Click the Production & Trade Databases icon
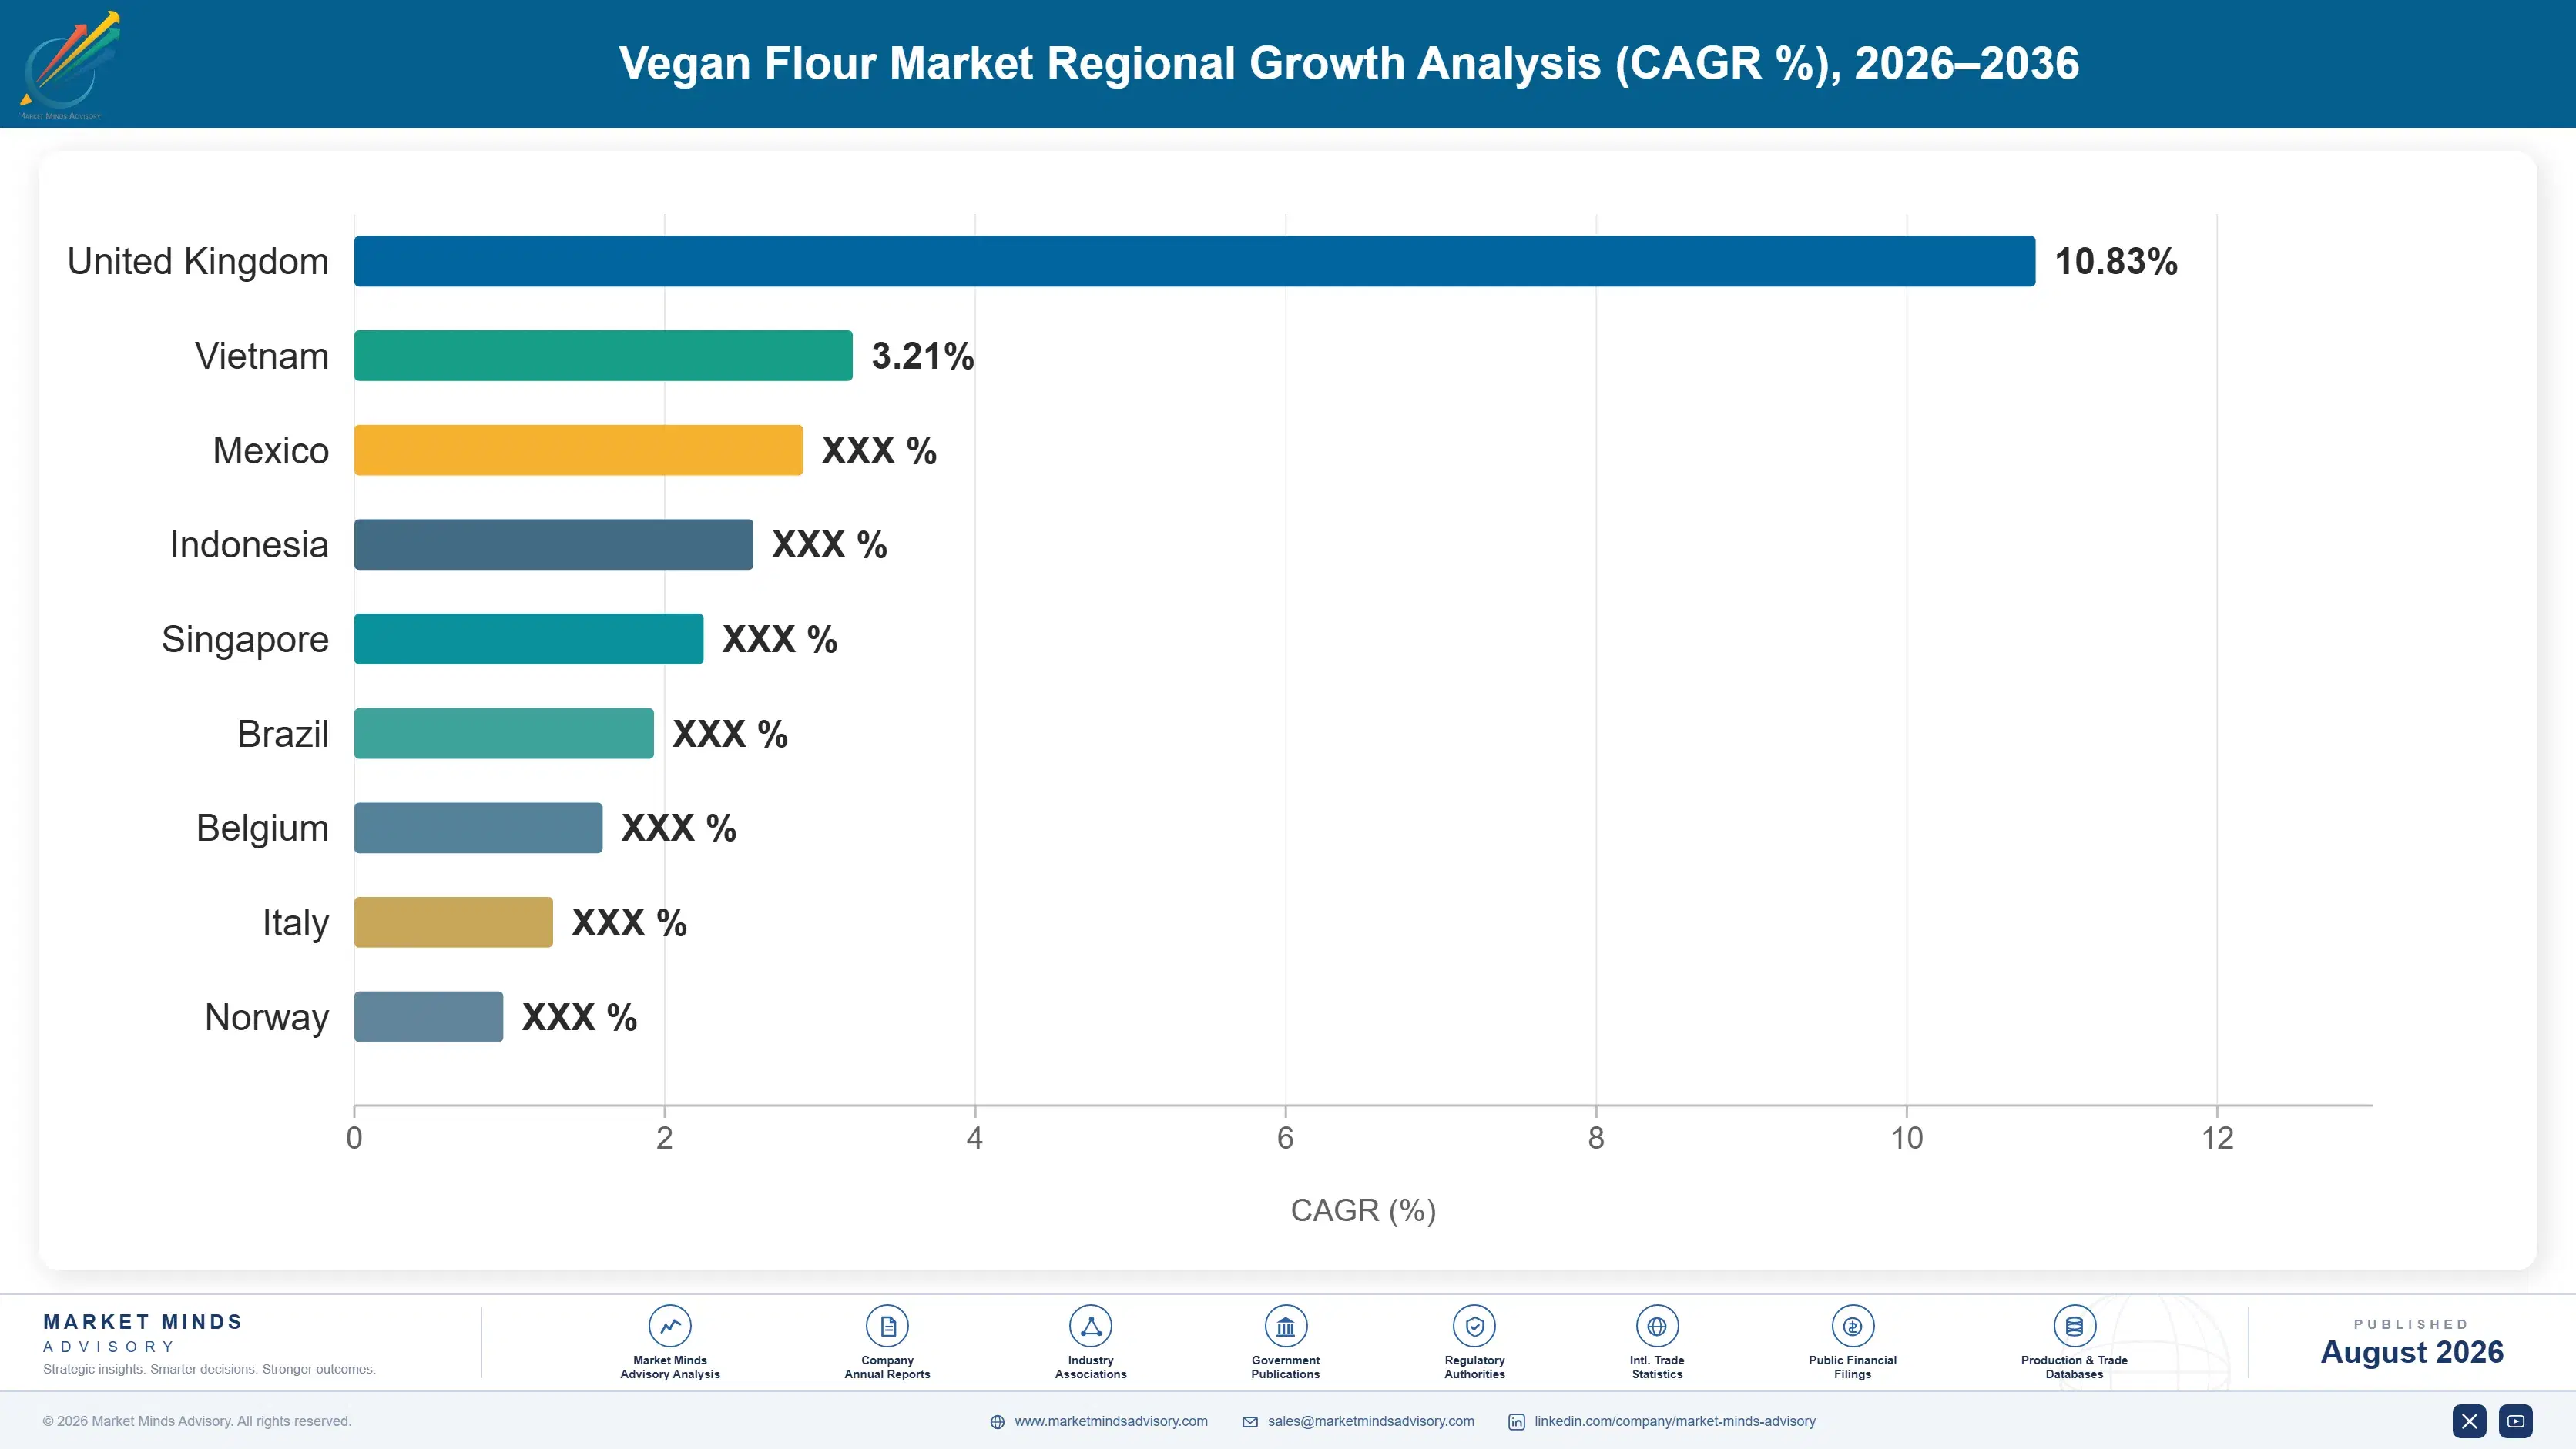This screenshot has width=2576, height=1449. pos(2074,1326)
